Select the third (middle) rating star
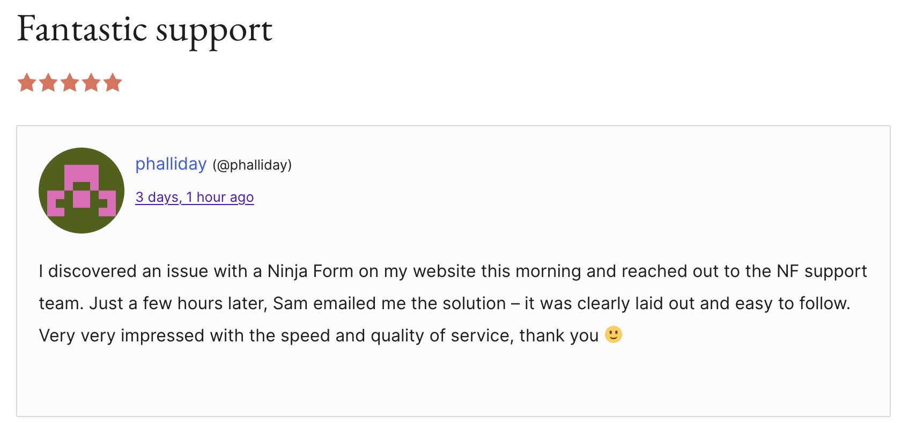The width and height of the screenshot is (901, 423). 70,83
